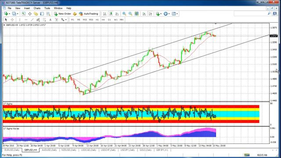Switch to the M1 timeframe
Viewport: 281px width, 158px height.
pyautogui.click(x=72, y=20)
